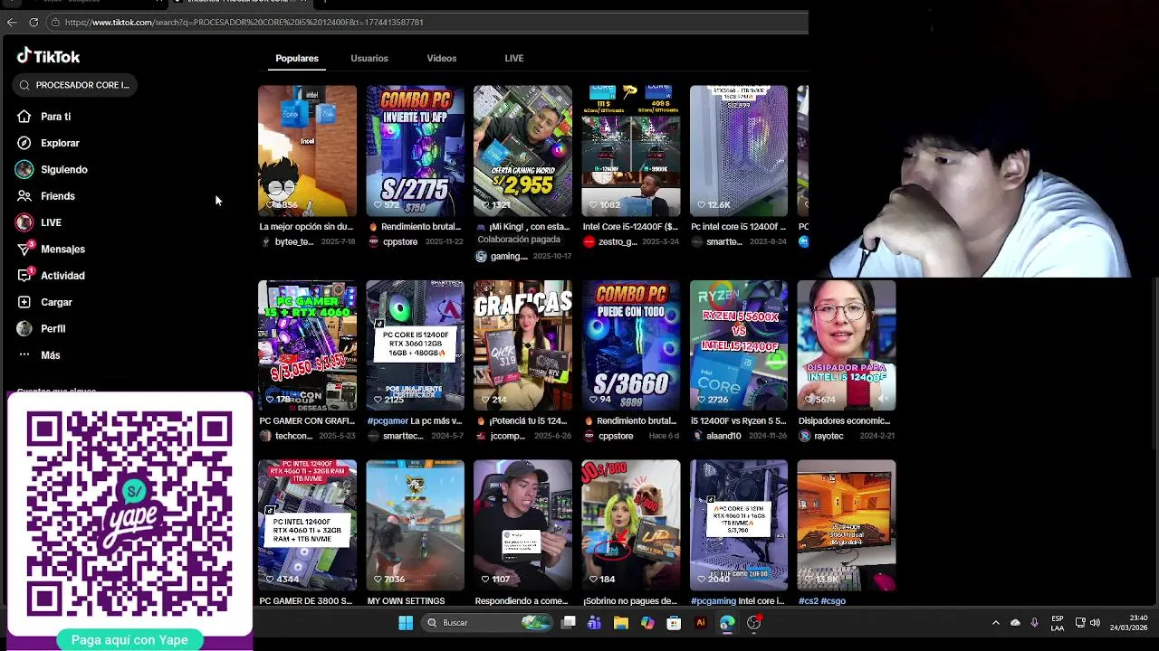Image resolution: width=1159 pixels, height=651 pixels.
Task: Switch to the LIVE results tab
Action: (514, 58)
